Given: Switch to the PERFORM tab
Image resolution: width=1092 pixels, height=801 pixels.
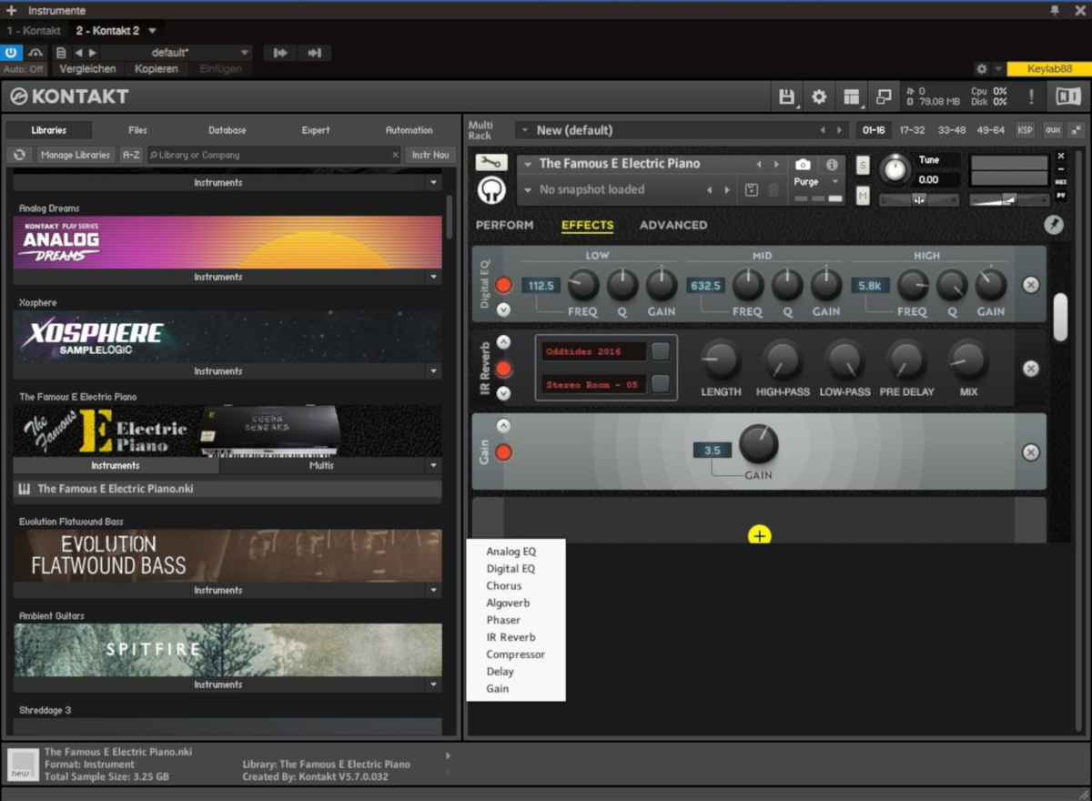Looking at the screenshot, I should click(x=505, y=225).
